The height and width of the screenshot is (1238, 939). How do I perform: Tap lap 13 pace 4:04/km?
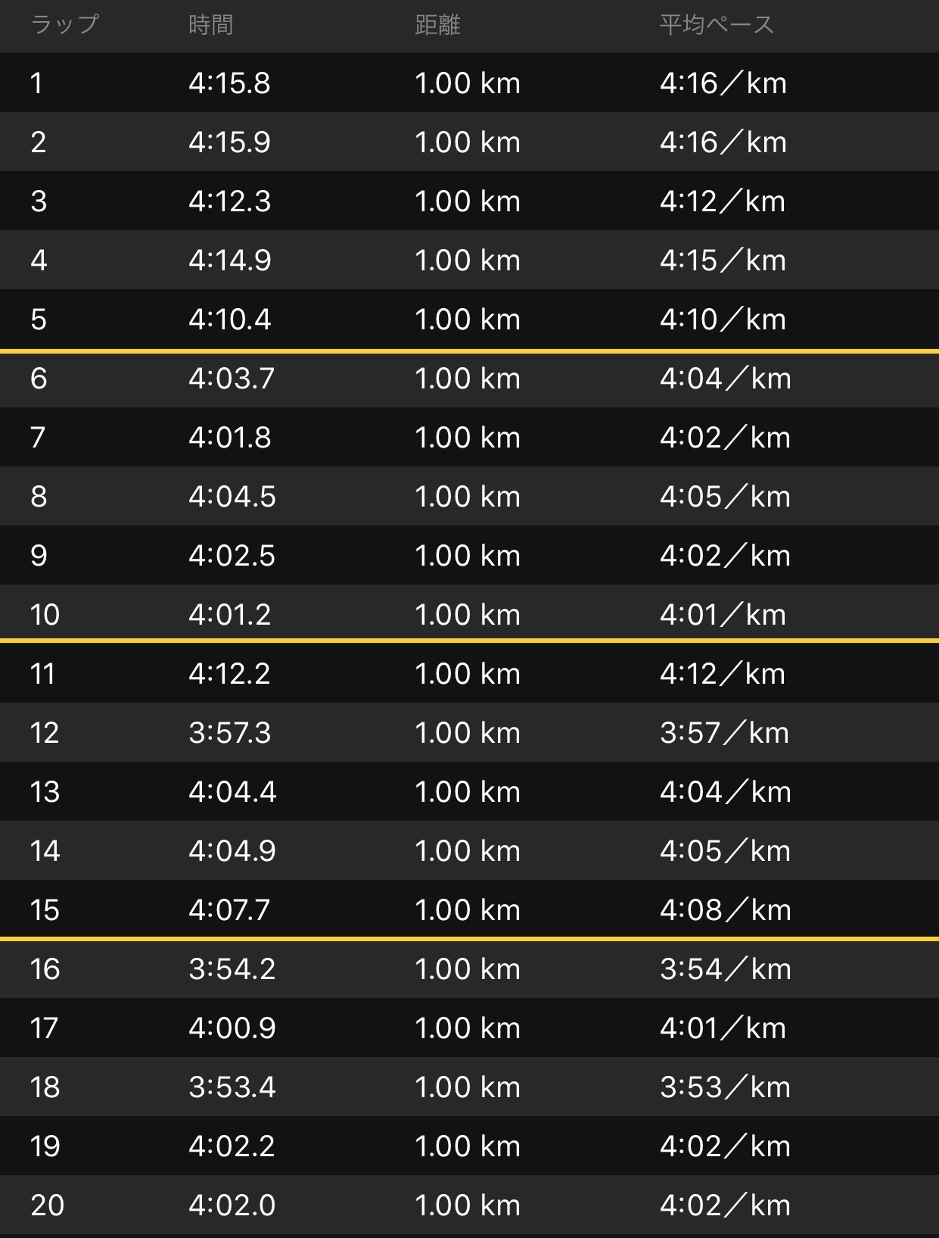726,792
